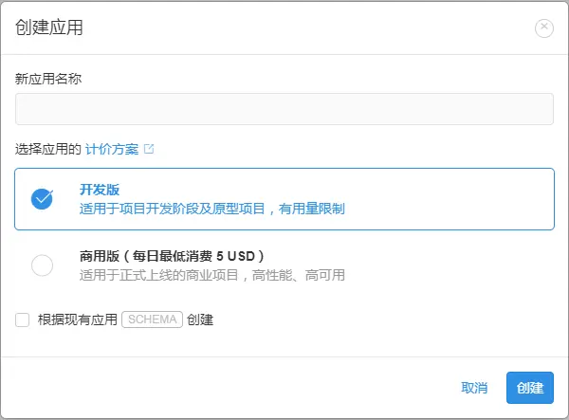The height and width of the screenshot is (420, 569).
Task: Click the SCHEMA badge label
Action: pyautogui.click(x=152, y=320)
